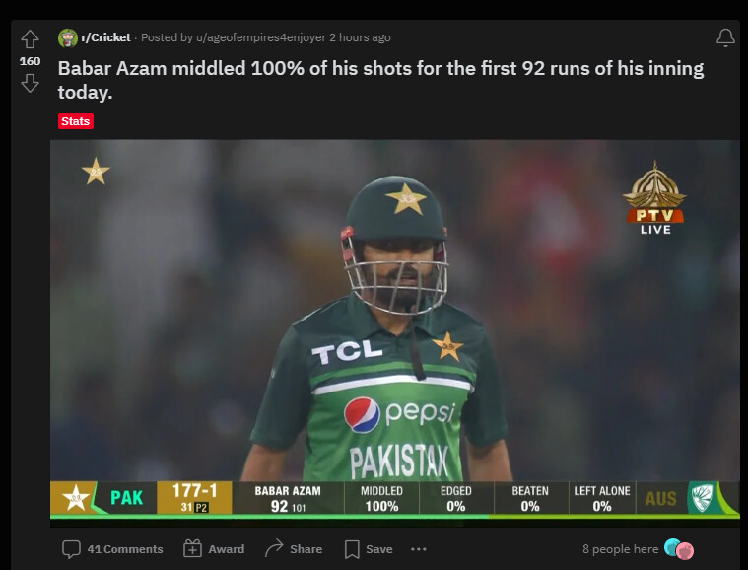This screenshot has width=748, height=570.
Task: Toggle the Save bookmark icon
Action: pos(352,549)
